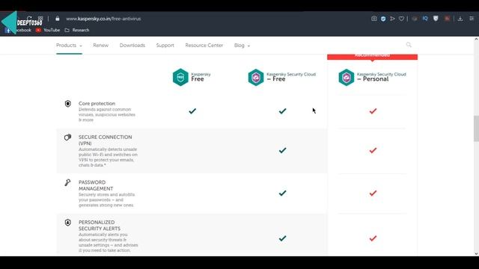Open the Renew nav item
The height and width of the screenshot is (269, 479).
(101, 45)
